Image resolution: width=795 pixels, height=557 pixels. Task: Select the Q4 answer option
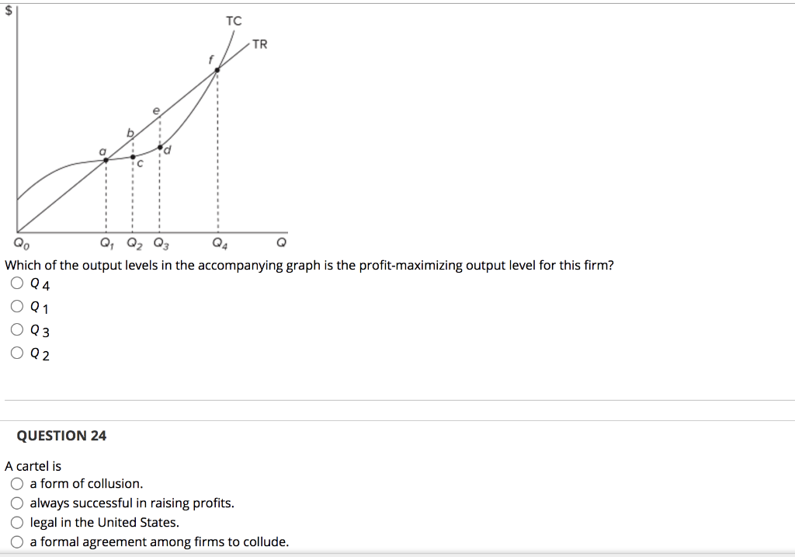point(16,282)
